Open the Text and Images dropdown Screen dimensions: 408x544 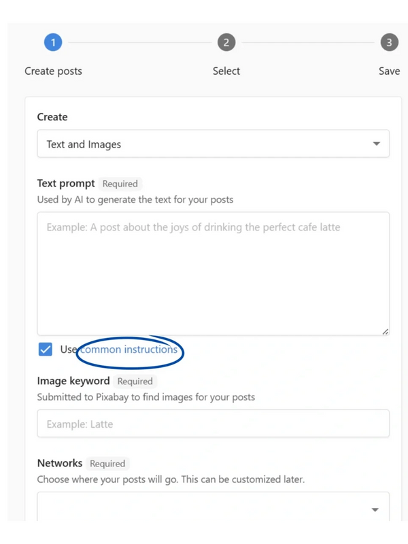(204, 144)
